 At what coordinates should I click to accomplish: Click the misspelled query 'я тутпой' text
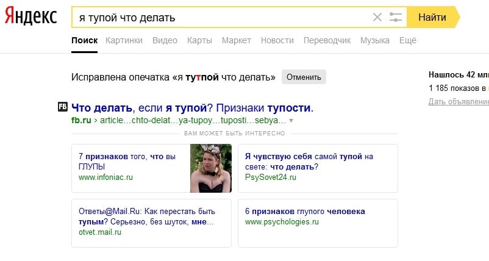pyautogui.click(x=198, y=77)
